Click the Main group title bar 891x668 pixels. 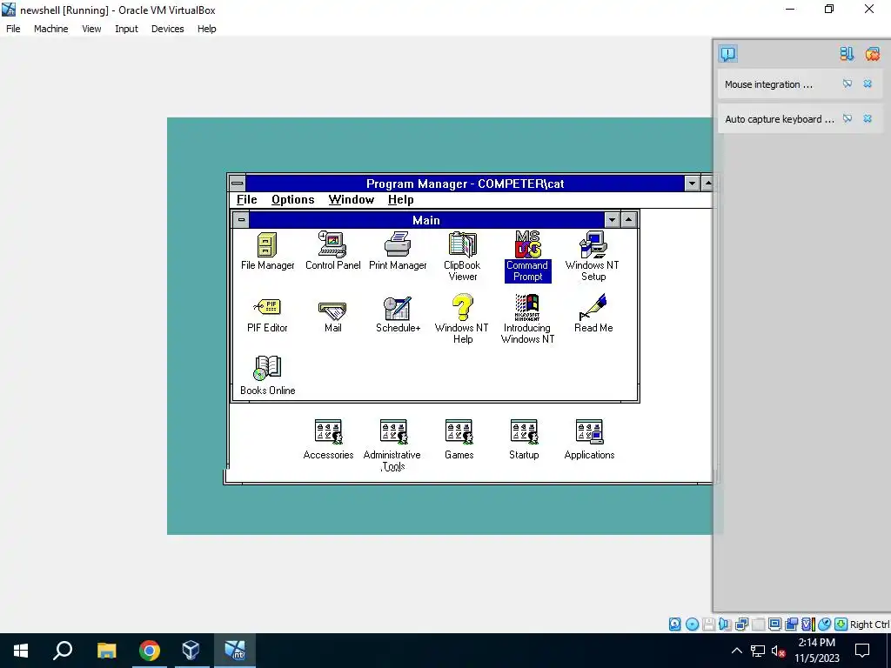tap(426, 220)
